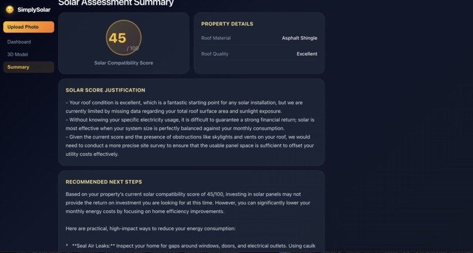
Task: Click the Asphalt Shingle value
Action: pyautogui.click(x=299, y=38)
